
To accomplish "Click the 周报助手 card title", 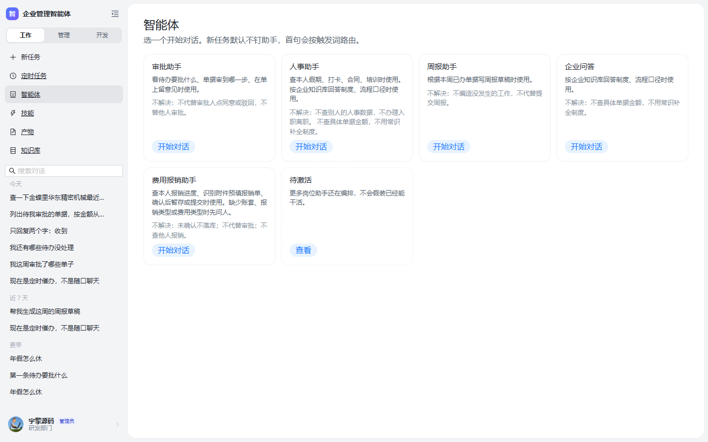I will coord(442,67).
